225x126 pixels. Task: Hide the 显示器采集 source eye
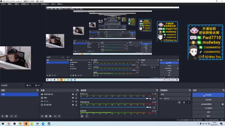[x=73, y=105]
